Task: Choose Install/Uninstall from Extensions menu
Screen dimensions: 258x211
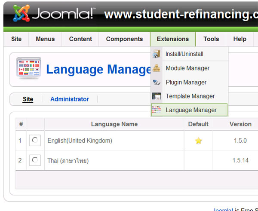Action: tap(189, 54)
